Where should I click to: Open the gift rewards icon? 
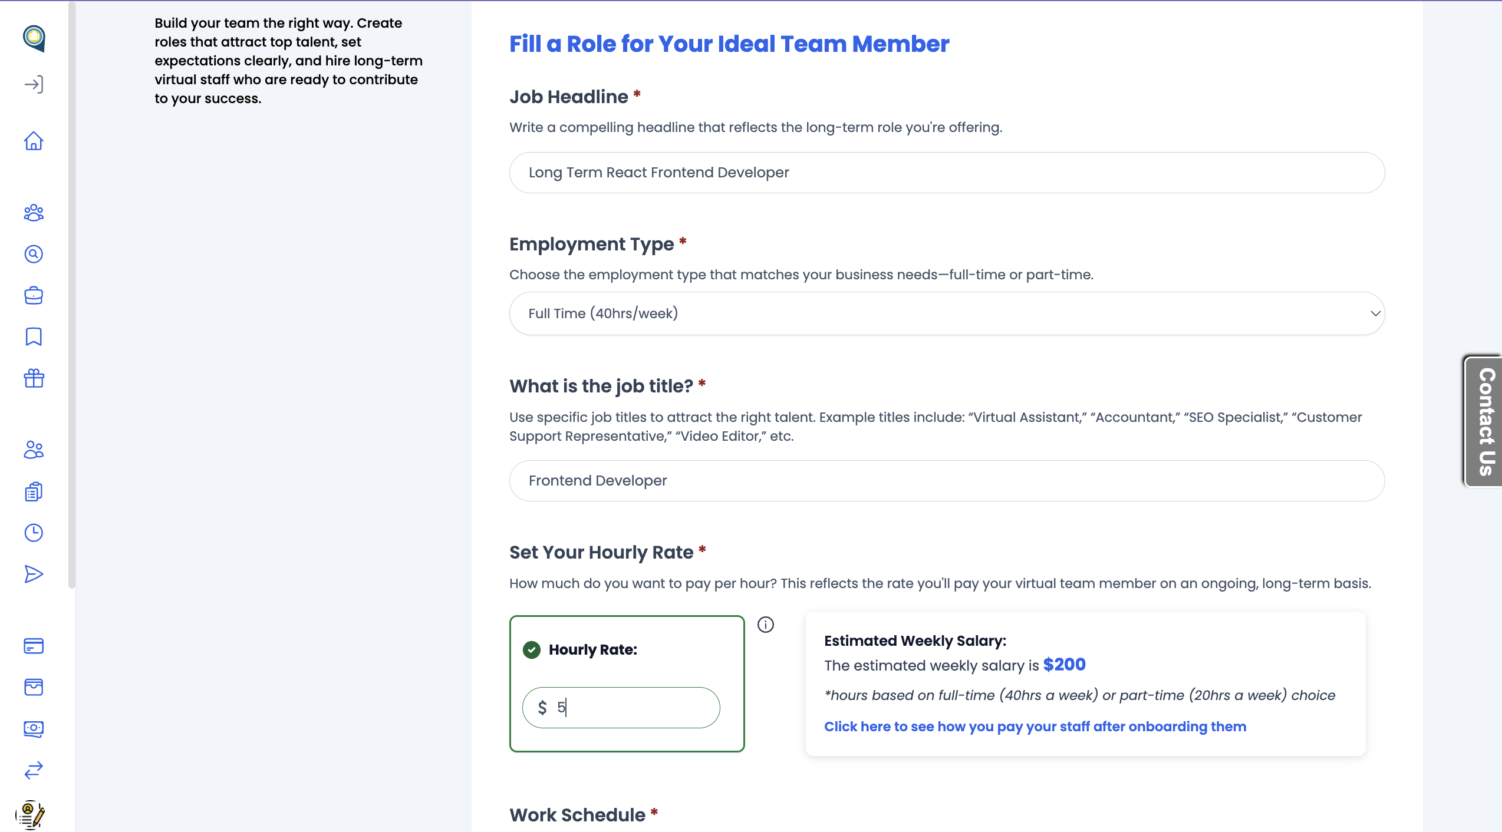[x=34, y=378]
